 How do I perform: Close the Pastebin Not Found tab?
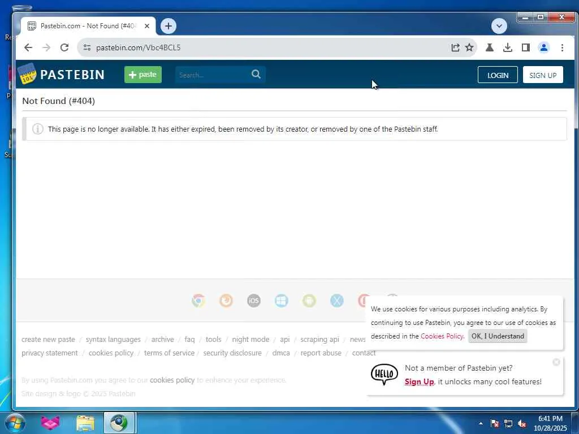(147, 26)
